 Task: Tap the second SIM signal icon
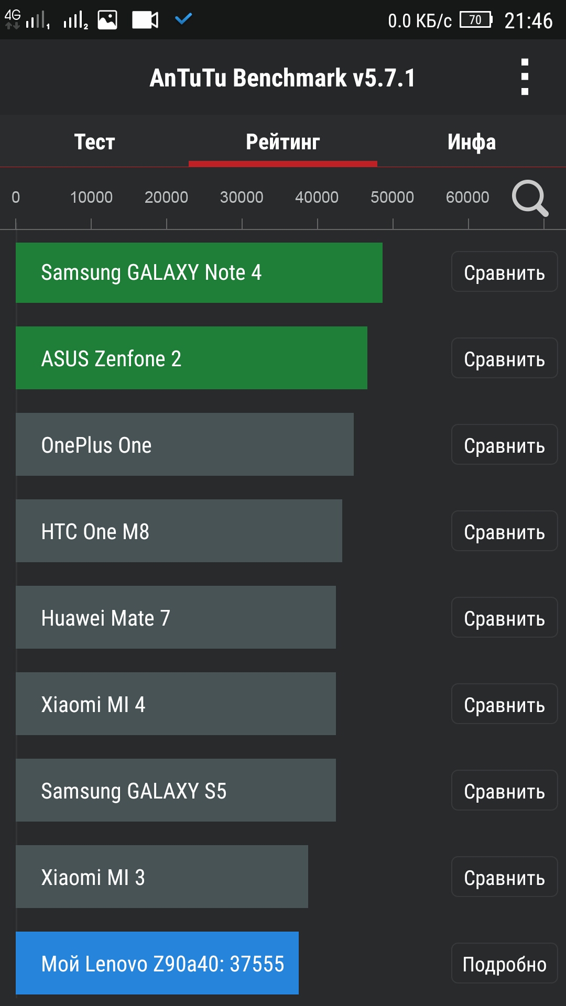tap(75, 20)
